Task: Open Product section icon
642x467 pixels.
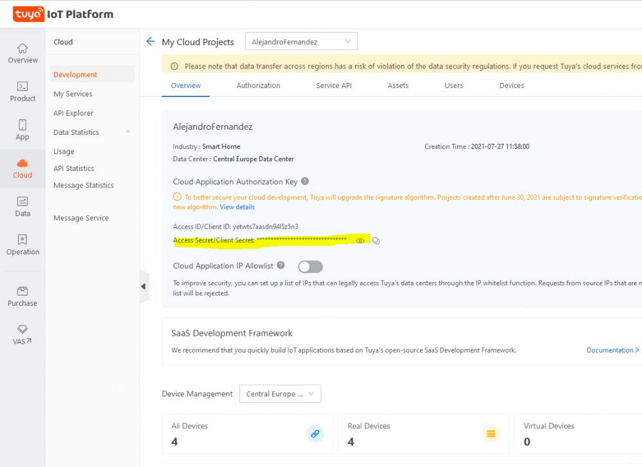Action: tap(22, 86)
